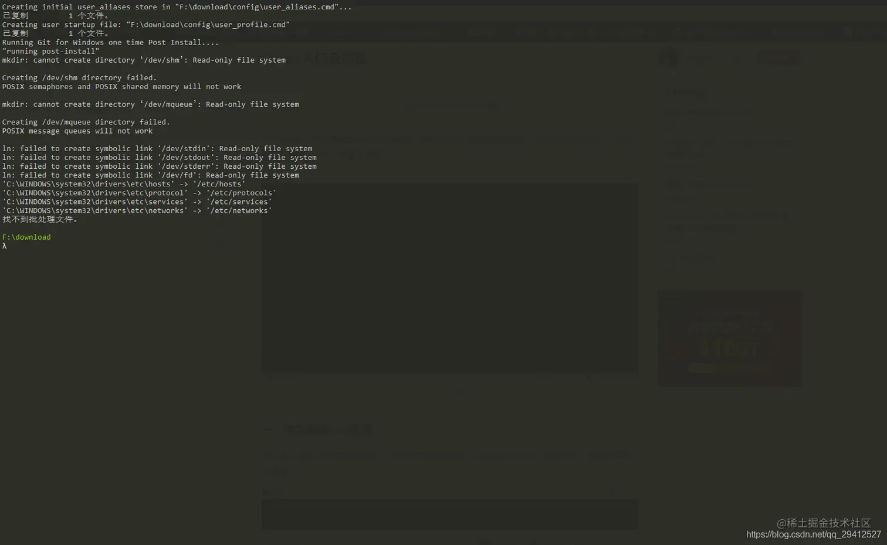Screen dimensions: 887x545
Task: Select the ln error for '/dev/stdout'
Action: (x=159, y=157)
